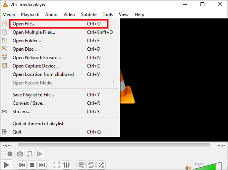The image size is (228, 170).
Task: Open the Video menu
Action: 69,14
